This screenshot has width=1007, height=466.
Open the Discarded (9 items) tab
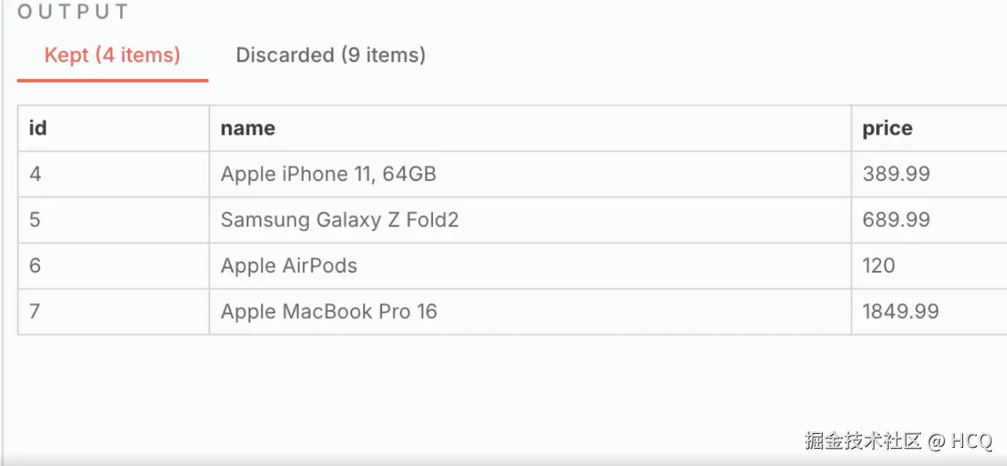(x=330, y=56)
